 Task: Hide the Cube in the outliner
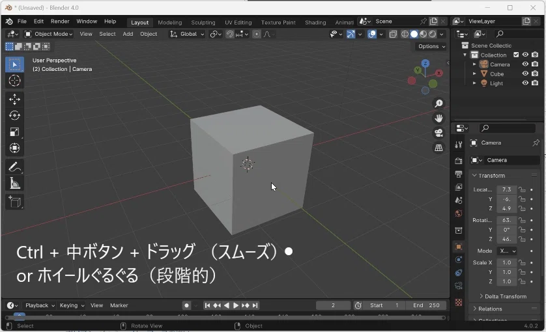click(x=525, y=74)
